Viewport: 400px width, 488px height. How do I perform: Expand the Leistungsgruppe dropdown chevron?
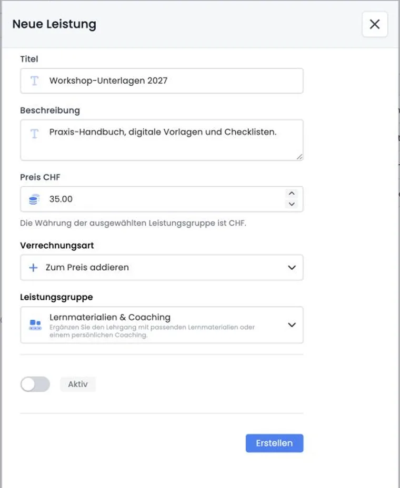(292, 325)
